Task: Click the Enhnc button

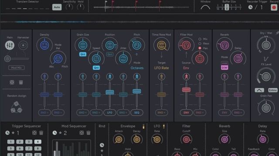Action: 273,90
